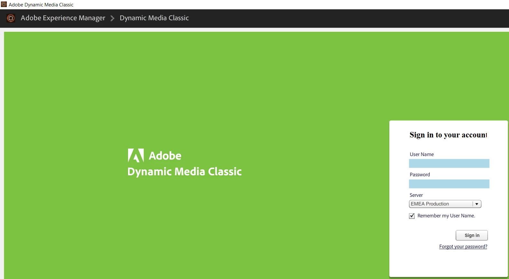Click the 'Server' field label

pos(416,195)
